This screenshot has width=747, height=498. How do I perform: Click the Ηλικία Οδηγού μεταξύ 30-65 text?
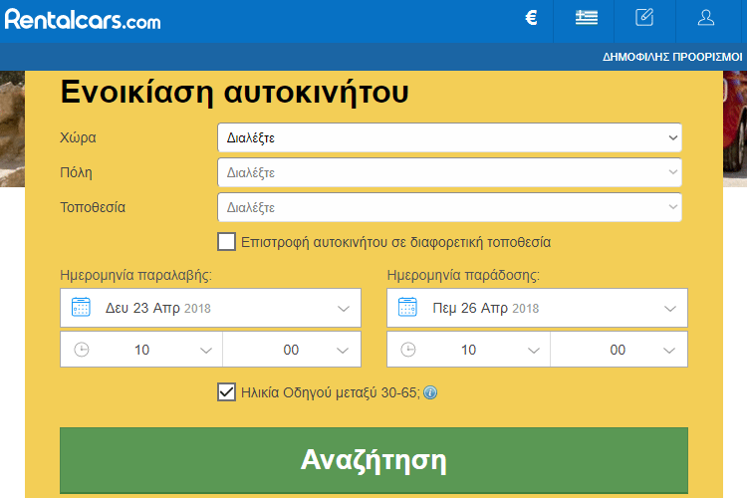pos(331,392)
